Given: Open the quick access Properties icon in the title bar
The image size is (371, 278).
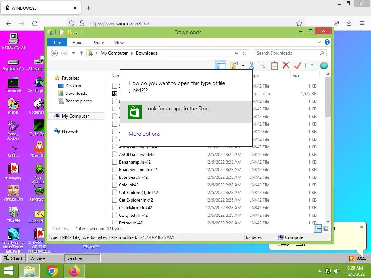Looking at the screenshot, I should [x=62, y=33].
